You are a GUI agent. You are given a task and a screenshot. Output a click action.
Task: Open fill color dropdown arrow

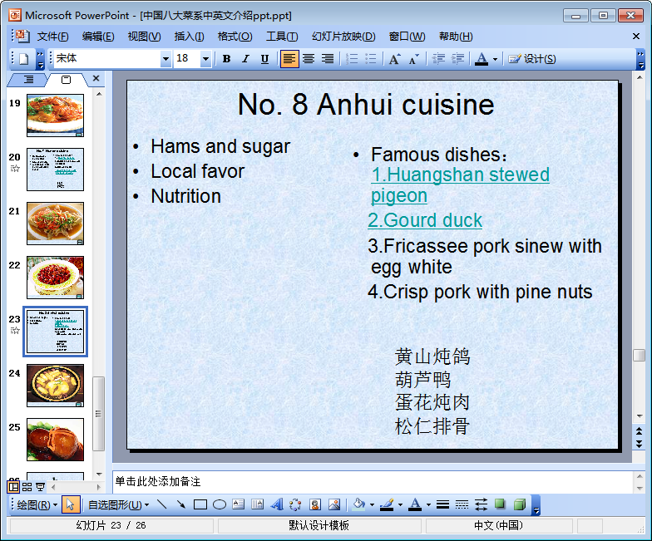[x=372, y=505]
